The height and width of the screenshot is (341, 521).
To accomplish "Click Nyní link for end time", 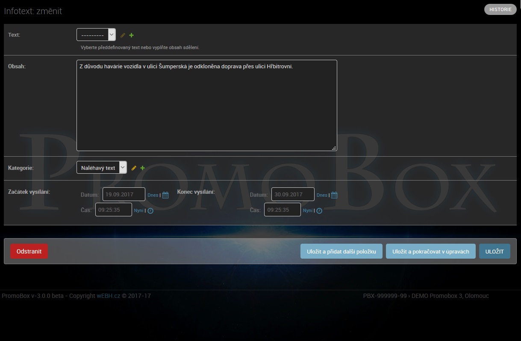I will (307, 211).
